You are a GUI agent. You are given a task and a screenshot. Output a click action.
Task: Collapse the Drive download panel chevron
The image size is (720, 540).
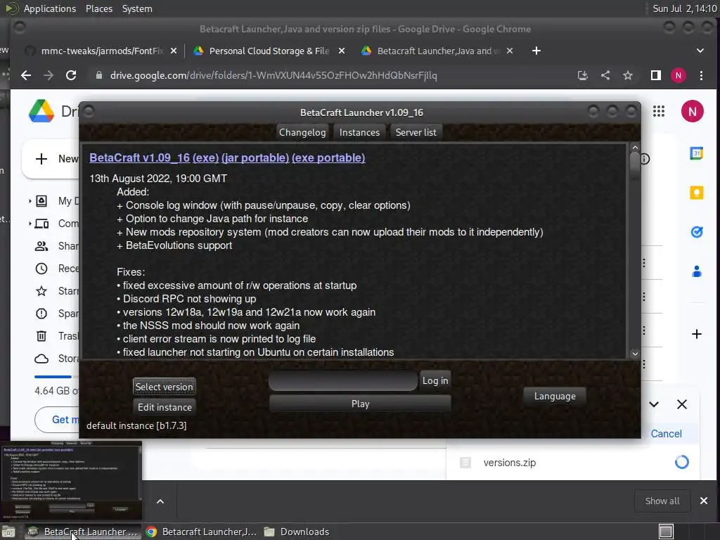click(654, 404)
